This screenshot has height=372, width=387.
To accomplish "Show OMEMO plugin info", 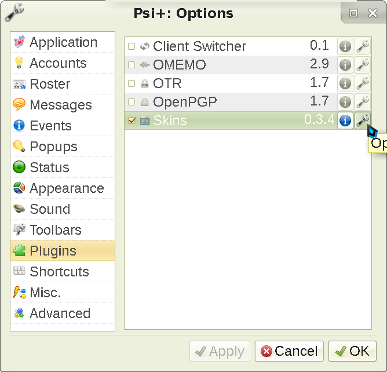I will coord(345,65).
